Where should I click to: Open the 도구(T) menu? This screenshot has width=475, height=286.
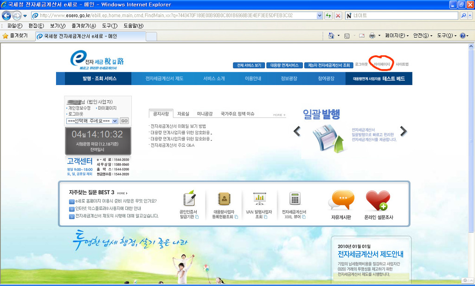point(109,26)
